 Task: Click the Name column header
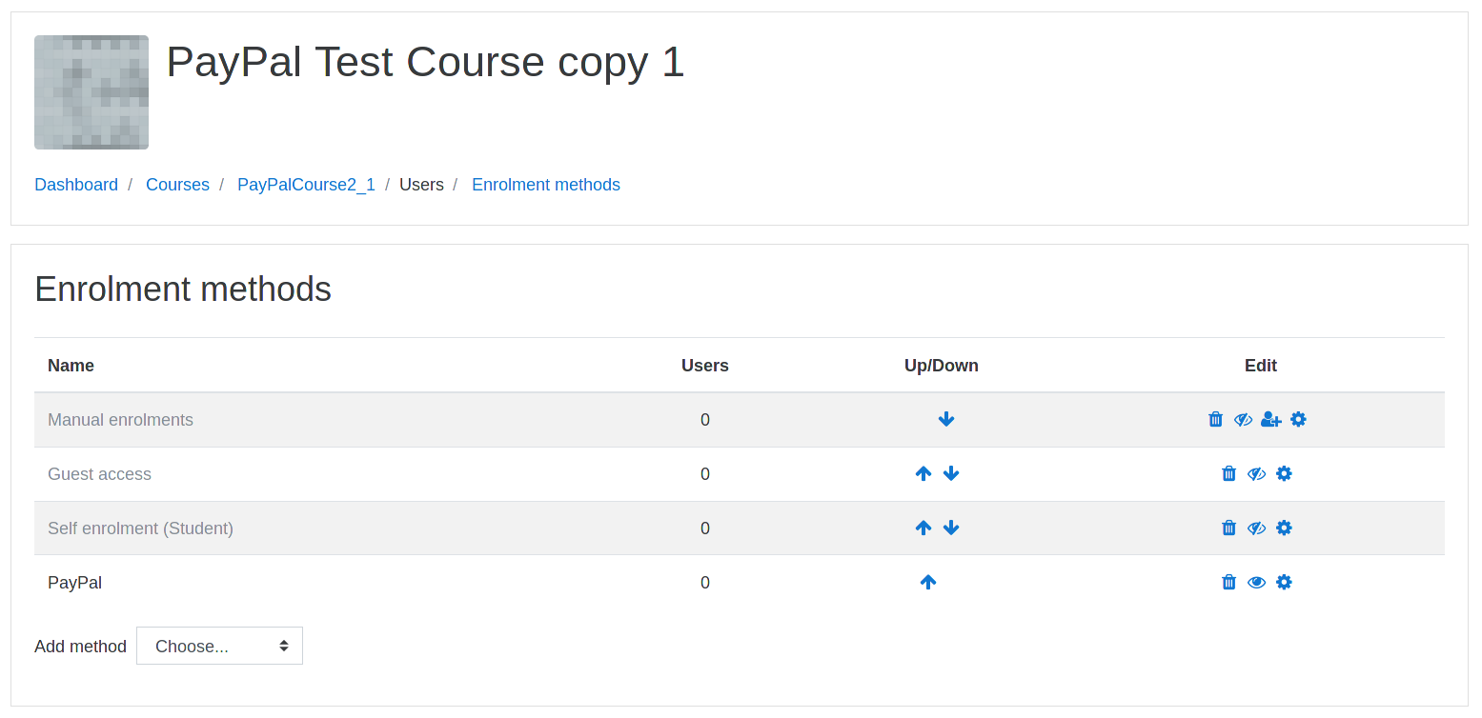click(x=71, y=366)
